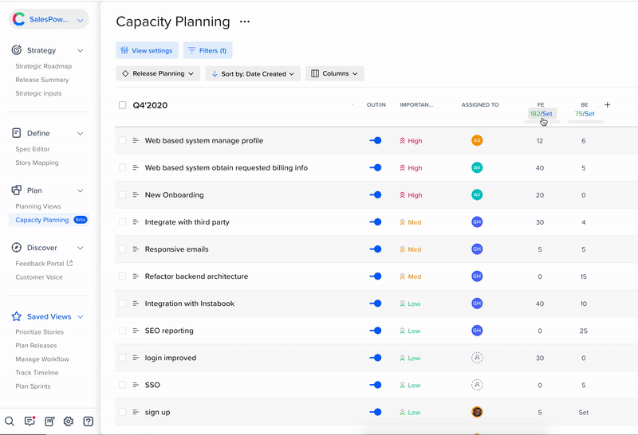The width and height of the screenshot is (638, 435).
Task: Open the three-dot menu beside Capacity Planning
Action: pyautogui.click(x=245, y=22)
